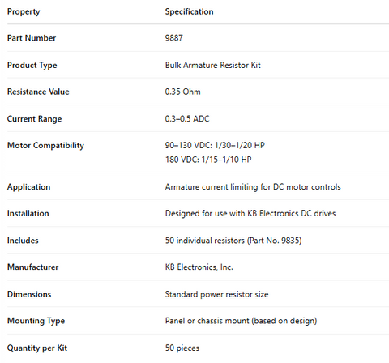Click the KB Electronics DC drives installation text
The width and height of the screenshot is (389, 363).
pos(250,213)
